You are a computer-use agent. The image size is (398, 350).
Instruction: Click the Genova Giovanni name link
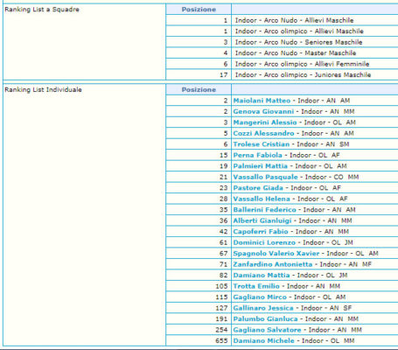coord(263,111)
